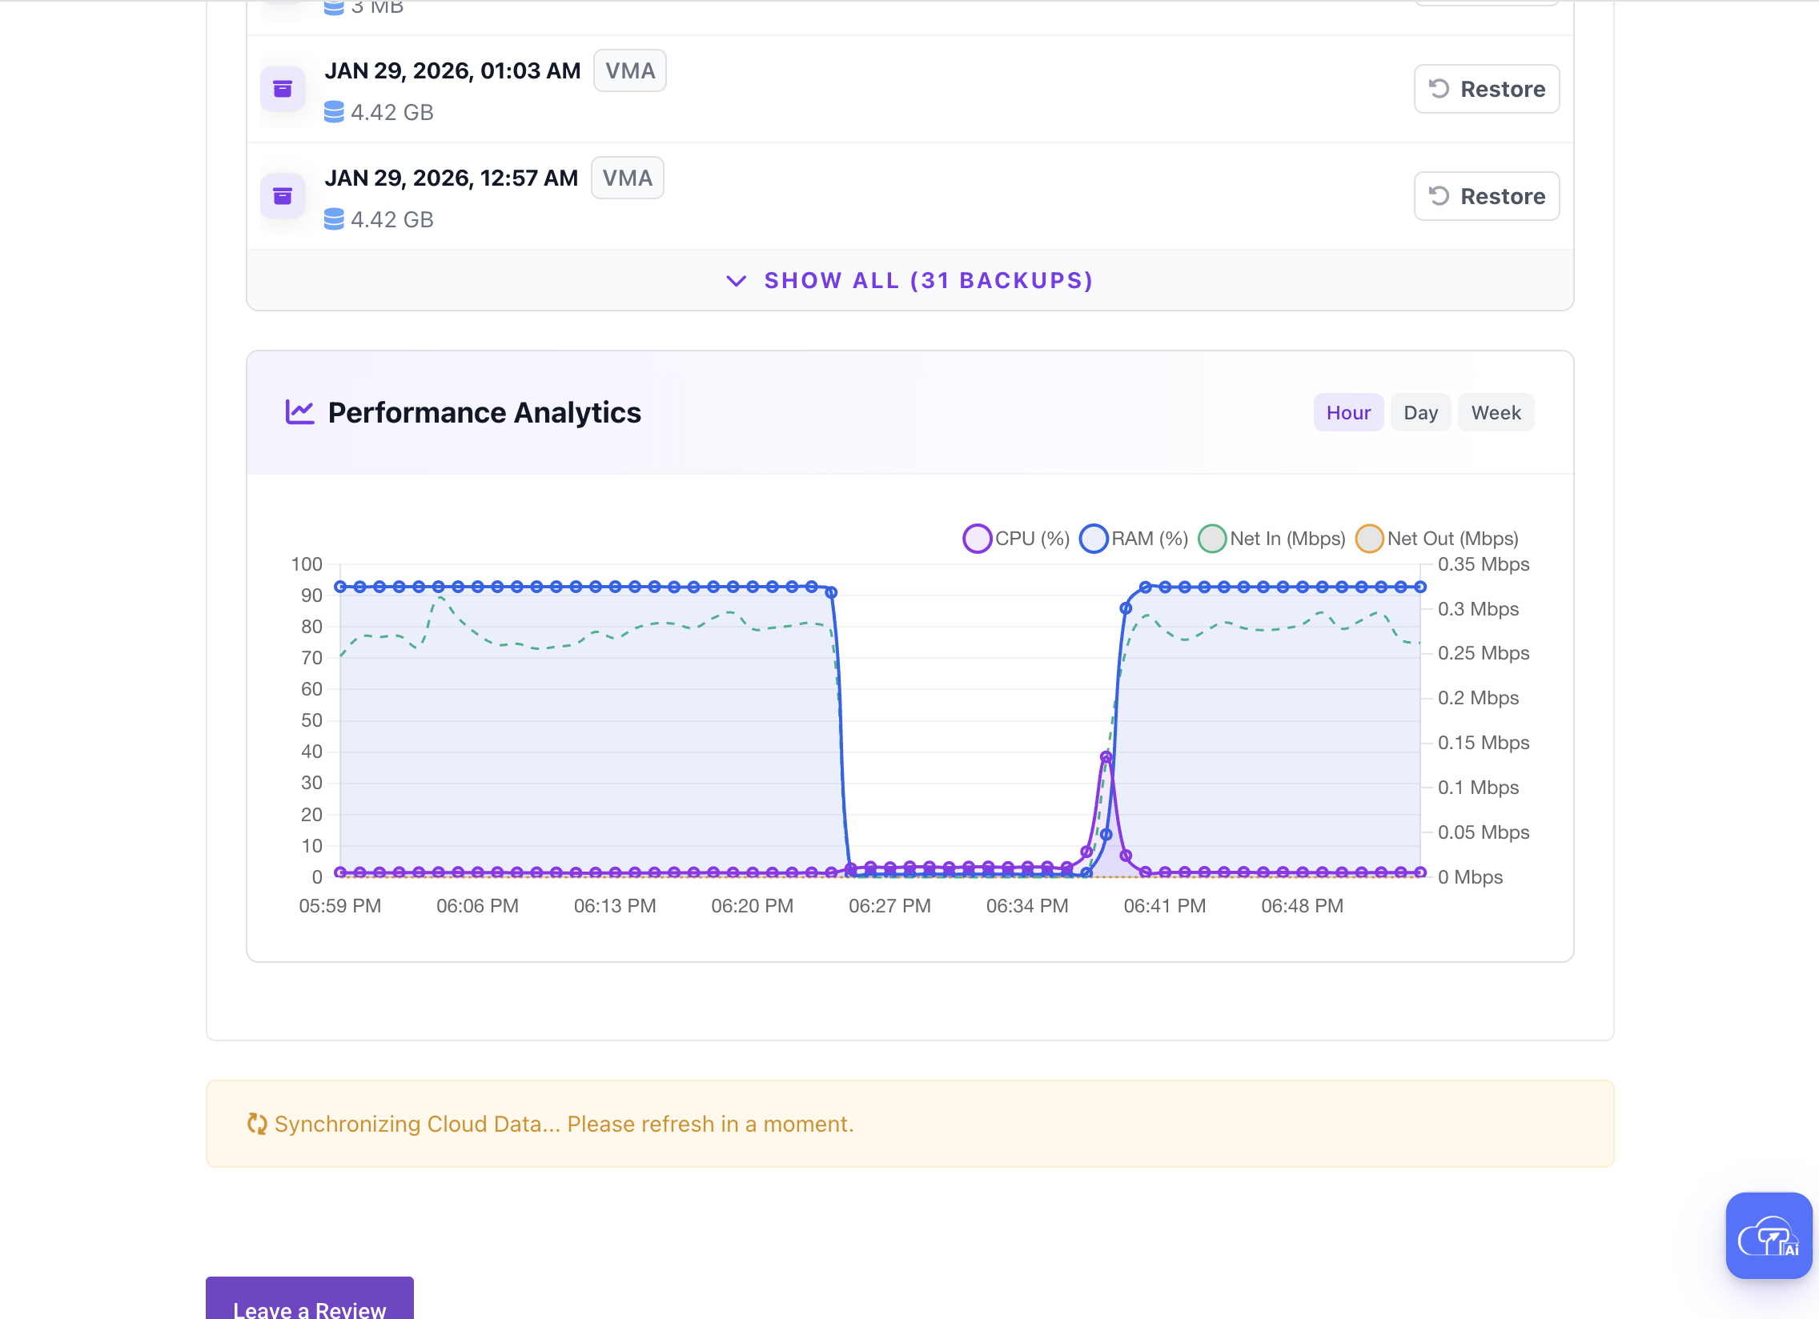Click VMA badge on 01:03 AM backup

click(629, 71)
